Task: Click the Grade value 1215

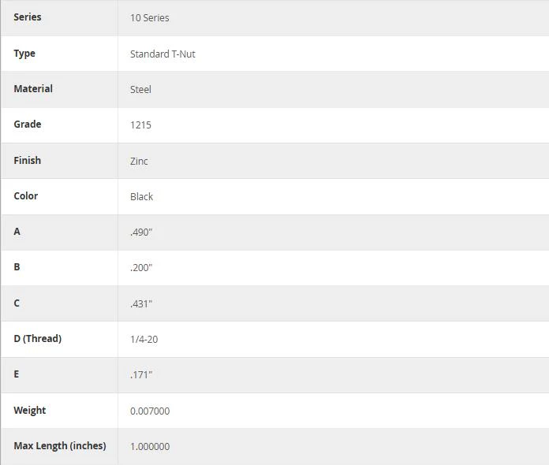Action: (140, 125)
